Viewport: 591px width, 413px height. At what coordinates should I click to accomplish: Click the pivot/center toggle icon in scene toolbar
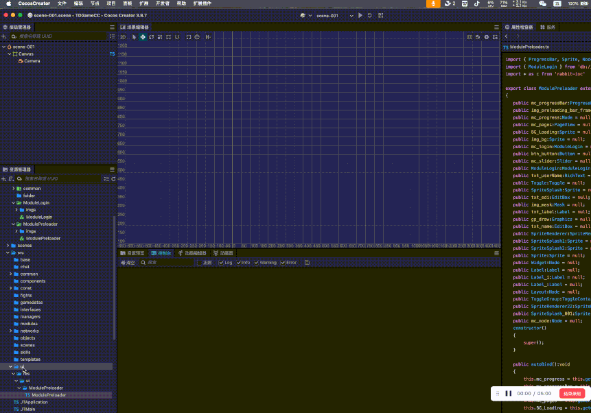click(189, 37)
